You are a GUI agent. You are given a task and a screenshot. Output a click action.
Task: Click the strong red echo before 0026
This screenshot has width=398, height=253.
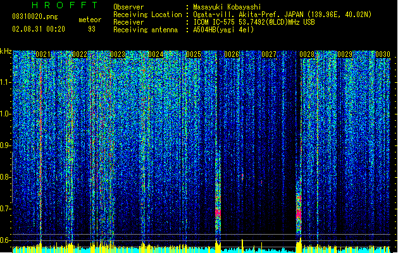click(218, 213)
